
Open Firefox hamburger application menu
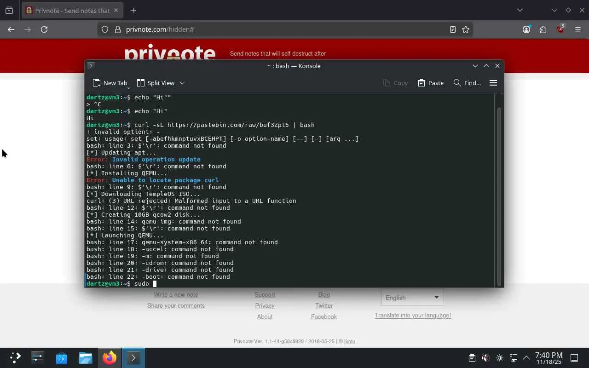[578, 29]
